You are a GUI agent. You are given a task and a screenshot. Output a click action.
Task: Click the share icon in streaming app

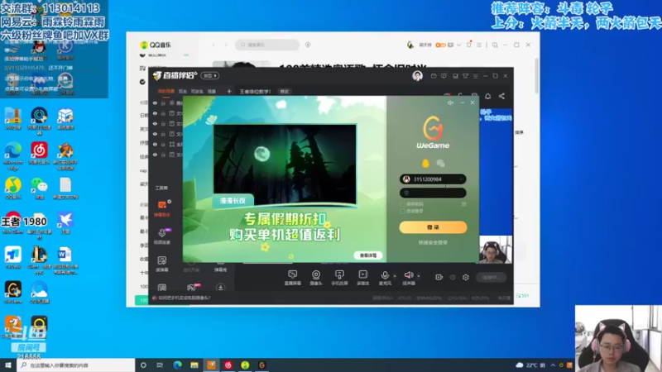click(501, 96)
